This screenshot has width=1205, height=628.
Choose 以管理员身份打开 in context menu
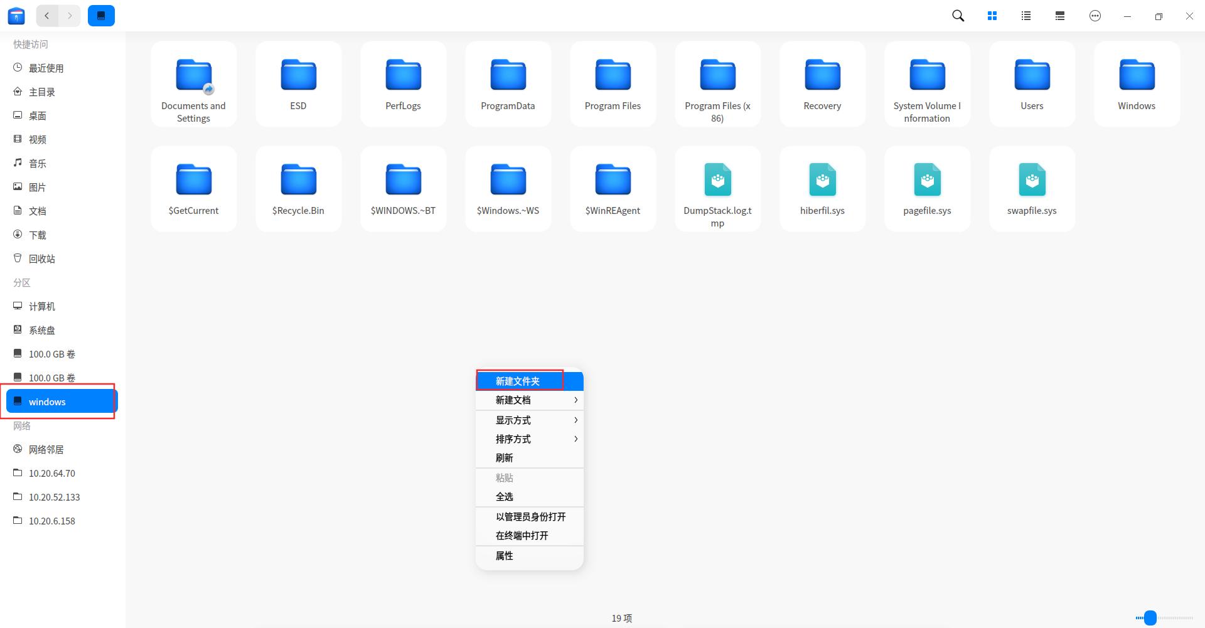coord(530,517)
